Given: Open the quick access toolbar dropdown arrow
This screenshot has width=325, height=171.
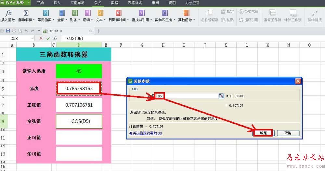Looking at the screenshot, I should (39, 31).
